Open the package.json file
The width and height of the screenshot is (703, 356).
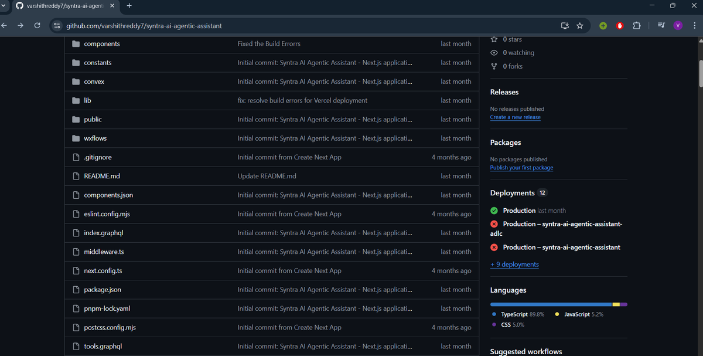(103, 290)
